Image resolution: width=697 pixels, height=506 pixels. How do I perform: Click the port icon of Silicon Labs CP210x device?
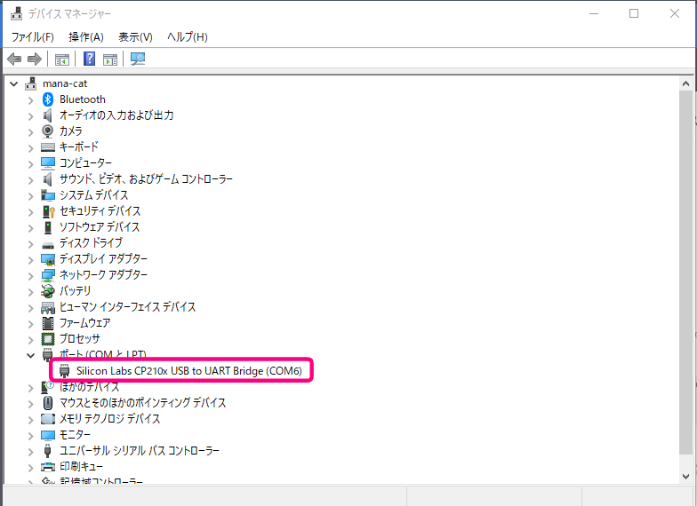click(x=64, y=371)
